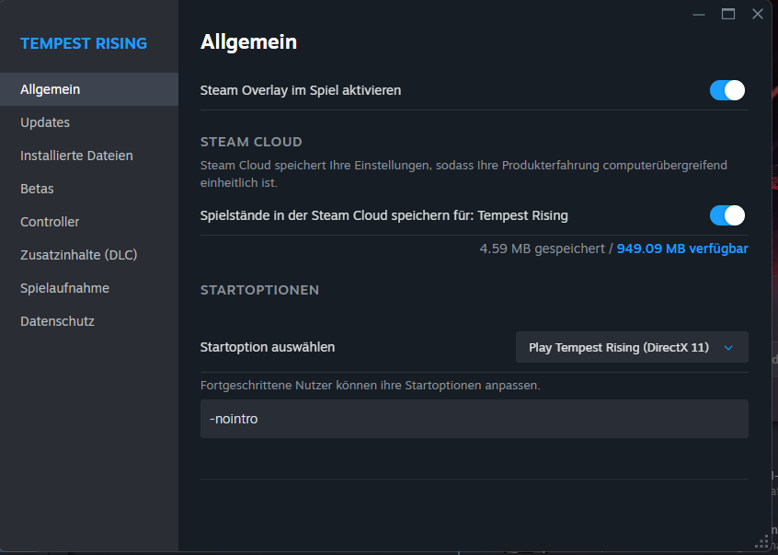The height and width of the screenshot is (555, 778).
Task: Click the TEMPEST RISING title
Action: pyautogui.click(x=84, y=43)
